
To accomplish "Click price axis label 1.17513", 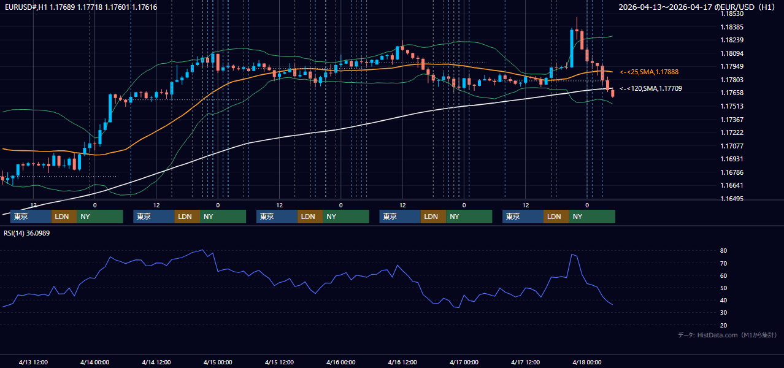I will point(732,106).
